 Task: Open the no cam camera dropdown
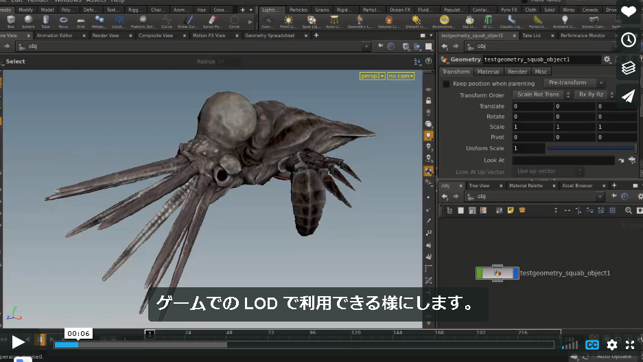401,76
